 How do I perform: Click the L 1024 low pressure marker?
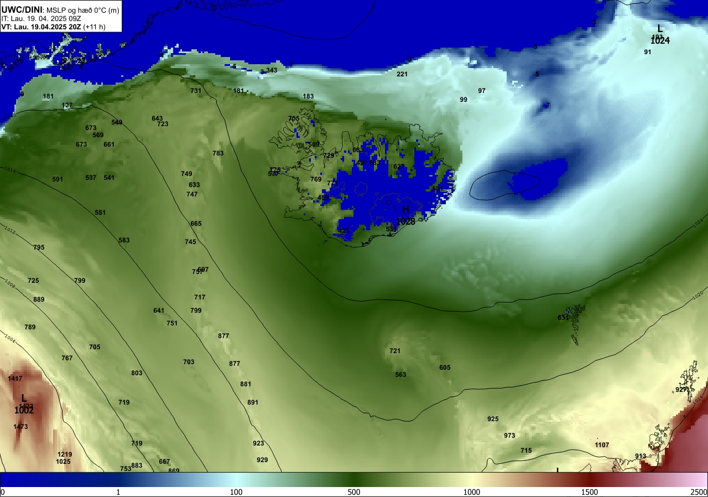click(x=660, y=34)
